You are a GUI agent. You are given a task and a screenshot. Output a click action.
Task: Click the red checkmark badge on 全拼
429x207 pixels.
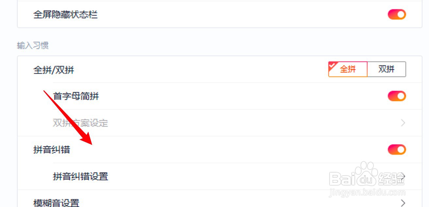click(332, 65)
